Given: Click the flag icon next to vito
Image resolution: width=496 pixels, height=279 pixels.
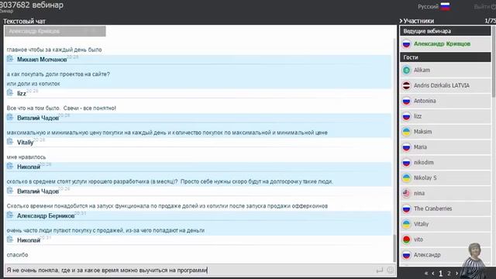Looking at the screenshot, I should 406,239.
